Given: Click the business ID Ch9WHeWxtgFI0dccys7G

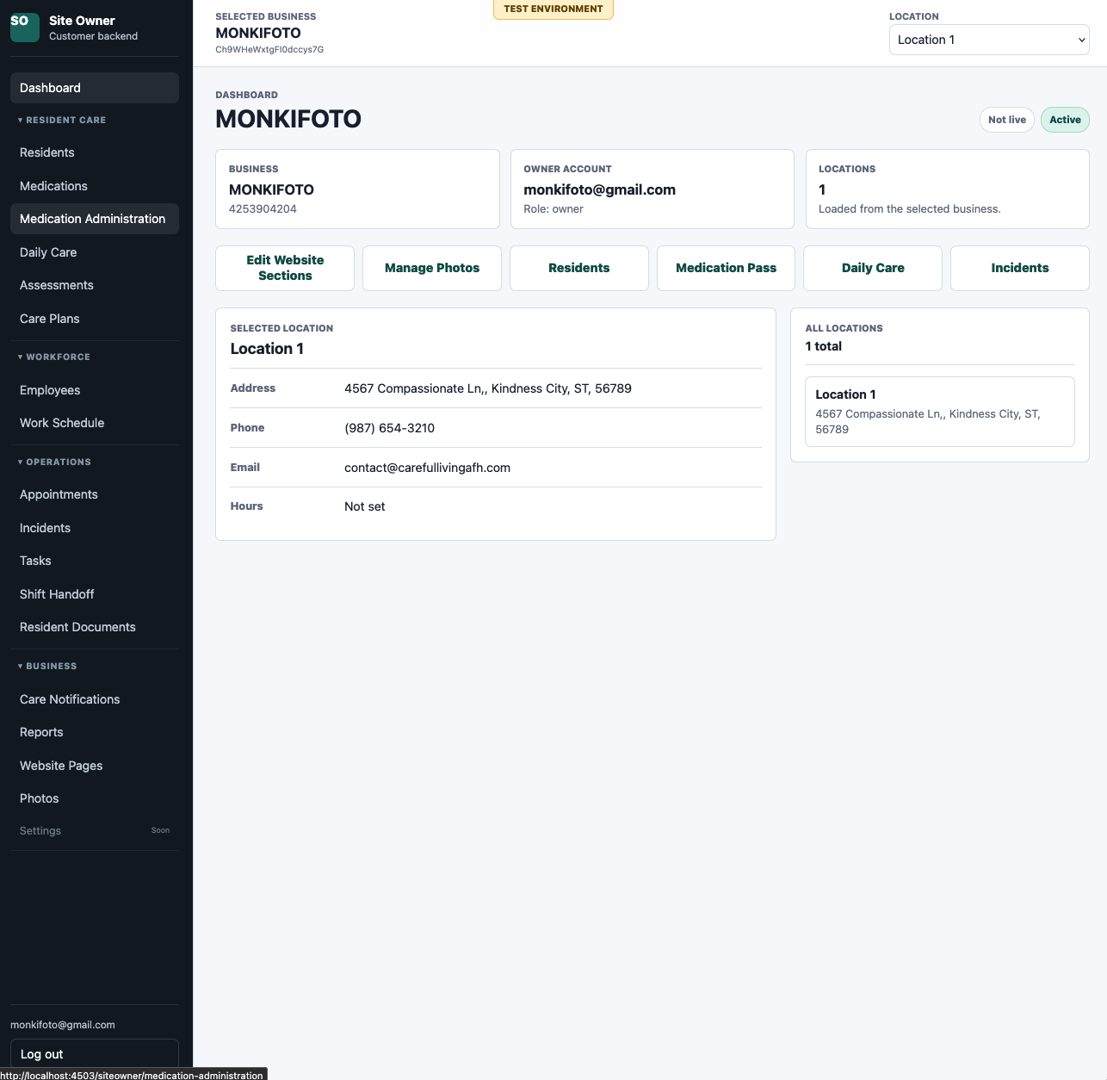Looking at the screenshot, I should click(269, 50).
